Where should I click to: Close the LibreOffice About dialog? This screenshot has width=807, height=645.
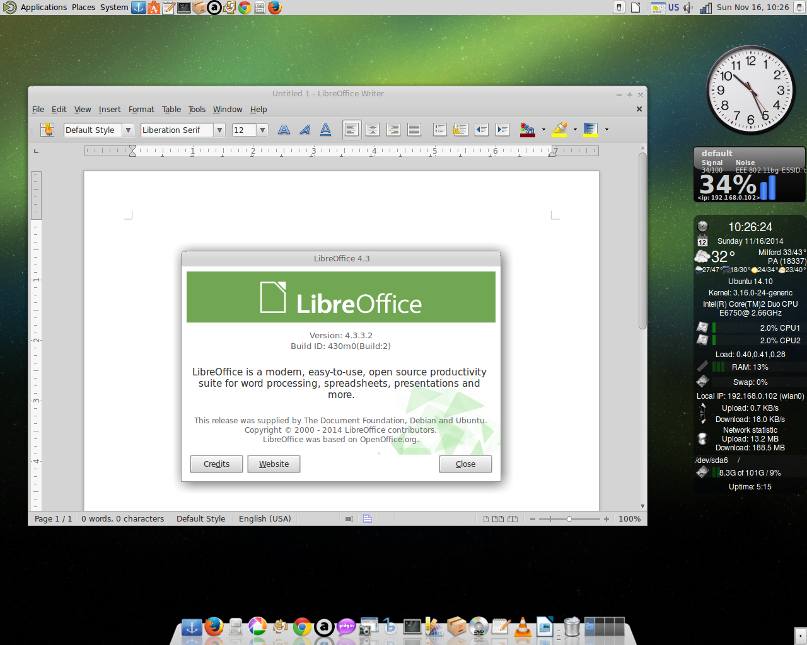(465, 464)
